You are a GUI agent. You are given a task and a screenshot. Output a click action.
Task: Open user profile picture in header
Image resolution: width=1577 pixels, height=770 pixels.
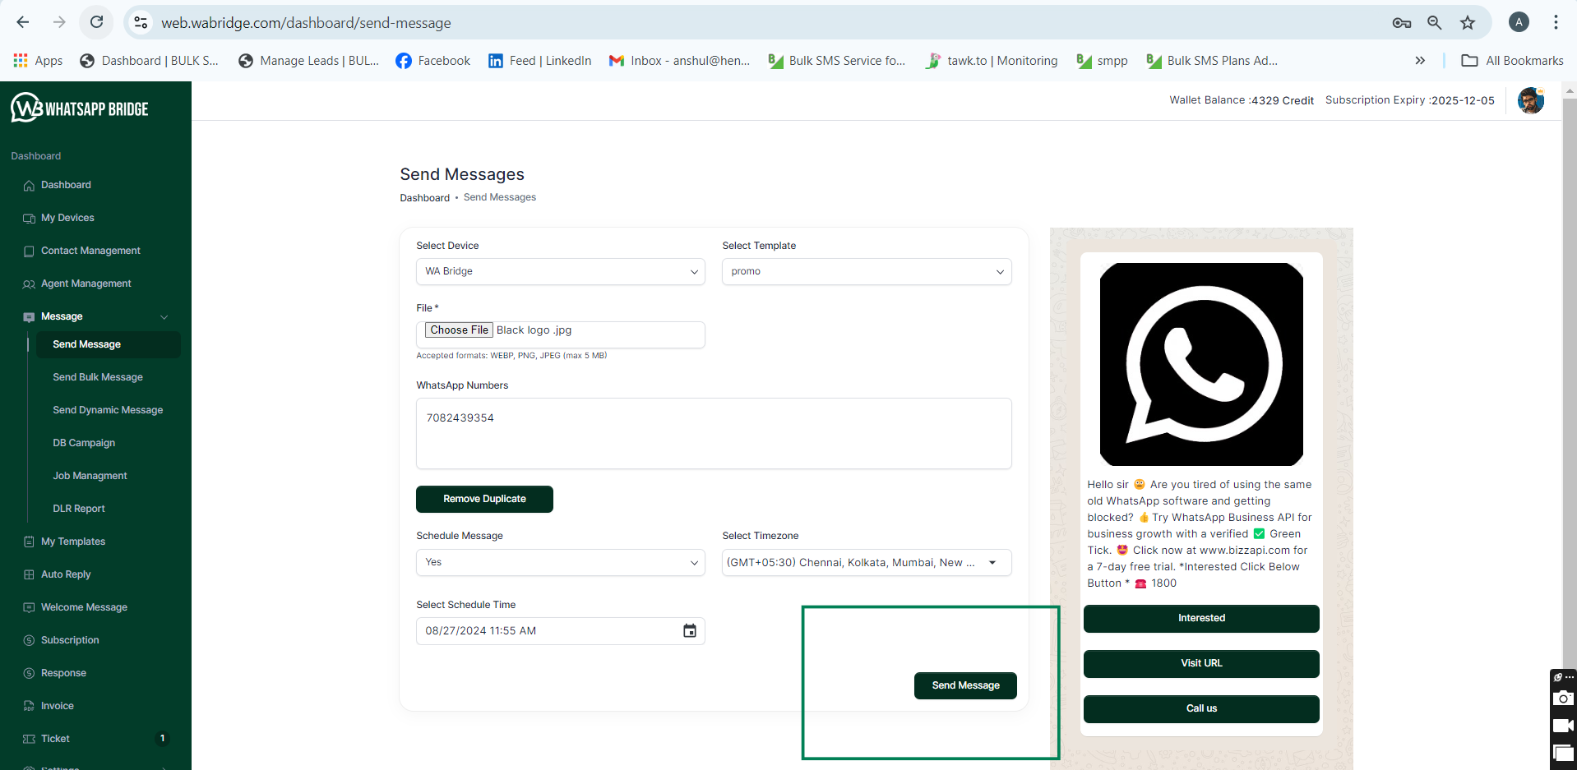tap(1531, 100)
